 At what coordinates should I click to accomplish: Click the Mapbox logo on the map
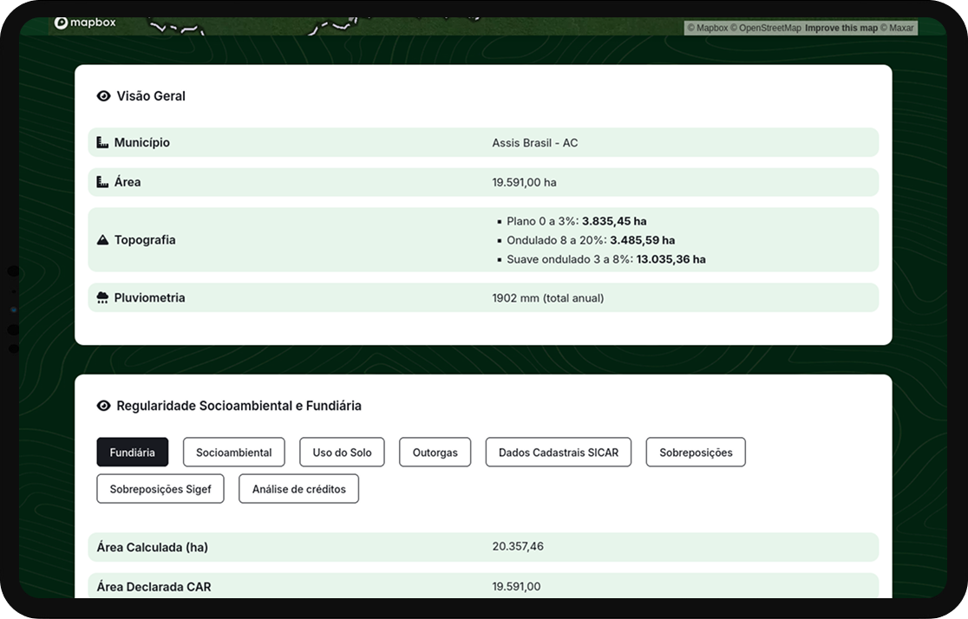pyautogui.click(x=85, y=23)
